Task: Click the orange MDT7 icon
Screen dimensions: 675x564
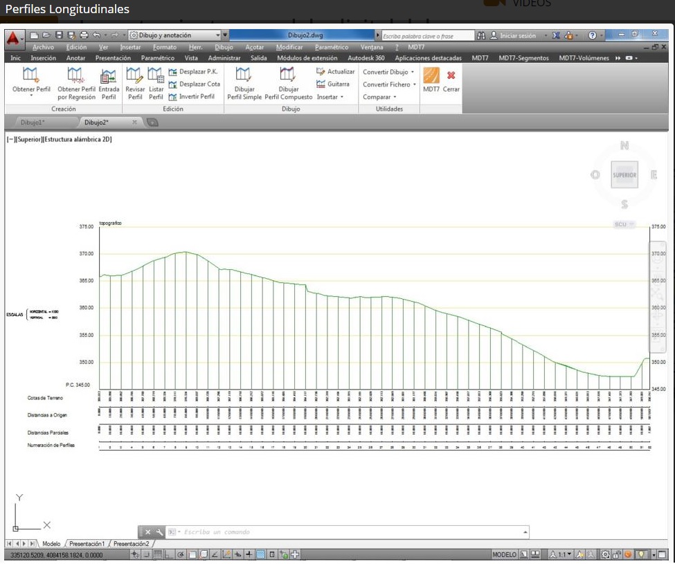Action: click(x=431, y=75)
